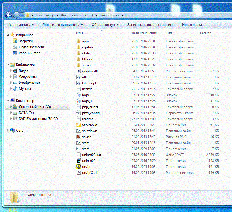
Task: Click the Server2Go application icon
Action: pyautogui.click(x=79, y=125)
